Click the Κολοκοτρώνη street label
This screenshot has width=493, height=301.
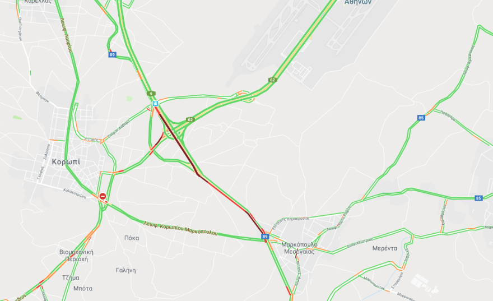pos(75,193)
